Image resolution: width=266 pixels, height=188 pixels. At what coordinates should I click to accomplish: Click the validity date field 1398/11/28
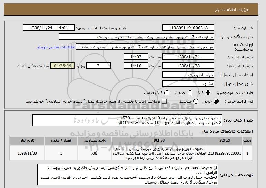[188, 66]
